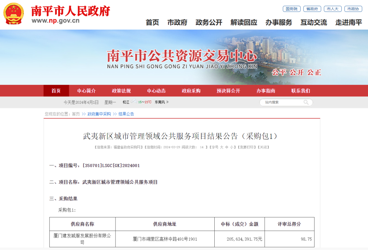The image size is (368, 250).
Task: Click 我要打印 print link
Action: 246,147
